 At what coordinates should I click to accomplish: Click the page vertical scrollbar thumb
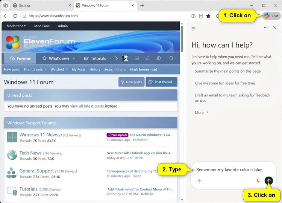click(182, 39)
